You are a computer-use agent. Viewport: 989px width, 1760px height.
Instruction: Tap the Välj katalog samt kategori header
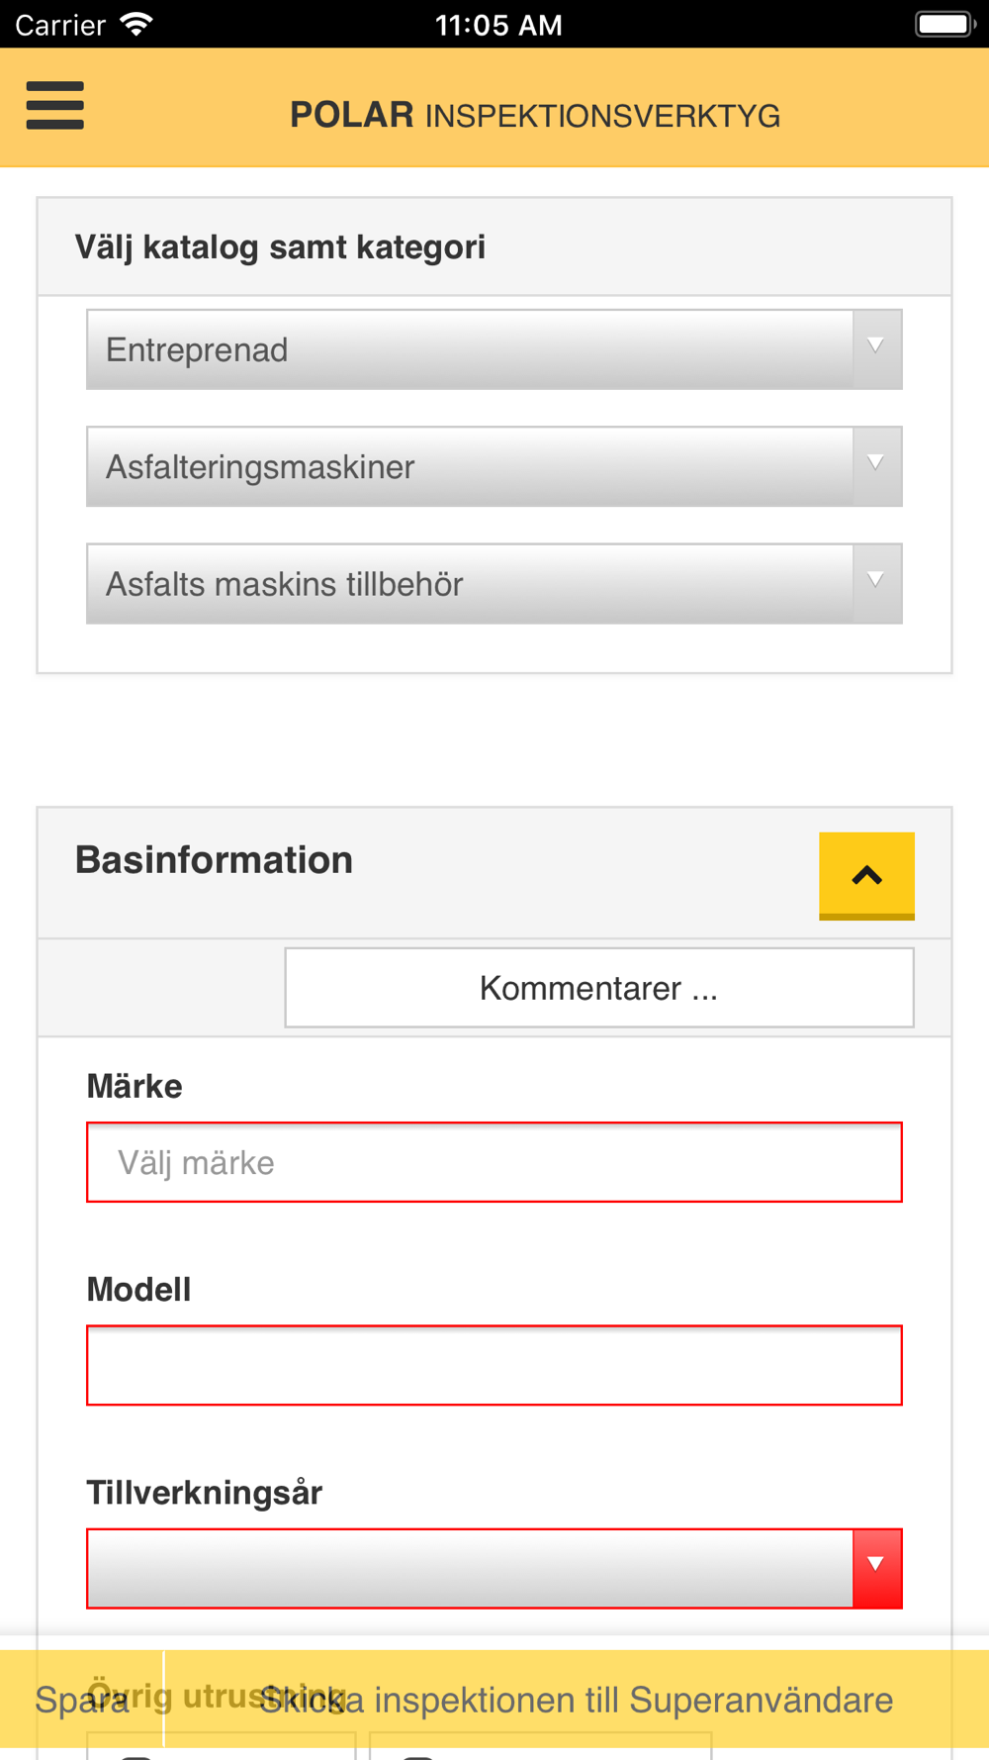tap(280, 246)
